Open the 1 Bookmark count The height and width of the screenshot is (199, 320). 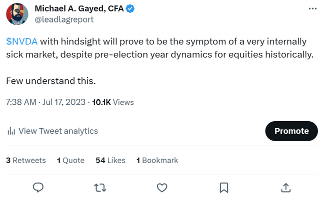pyautogui.click(x=157, y=160)
